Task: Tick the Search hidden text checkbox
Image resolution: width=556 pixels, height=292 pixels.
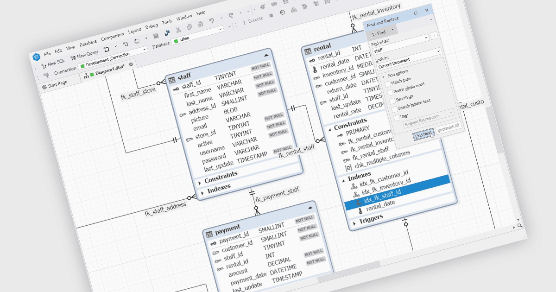Action: coord(395,109)
